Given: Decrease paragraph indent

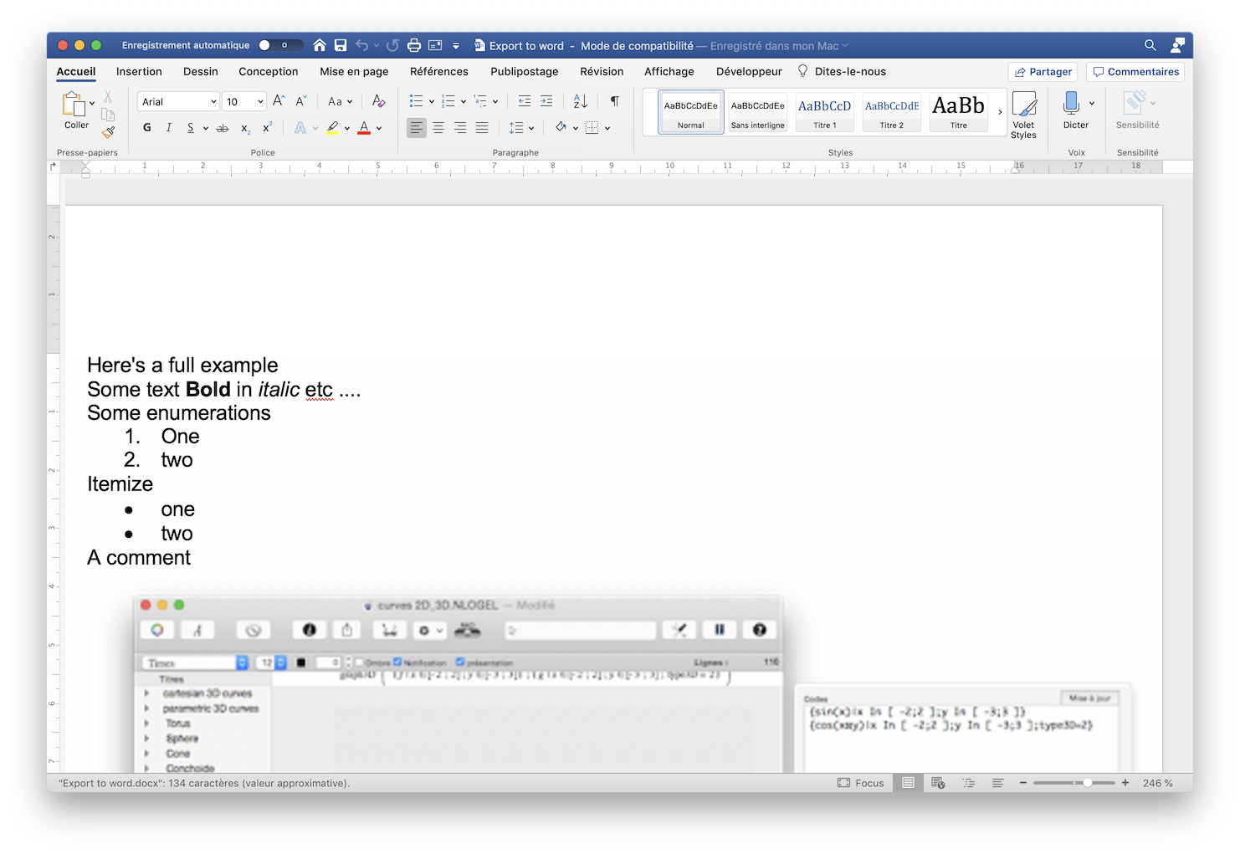Looking at the screenshot, I should coord(525,101).
